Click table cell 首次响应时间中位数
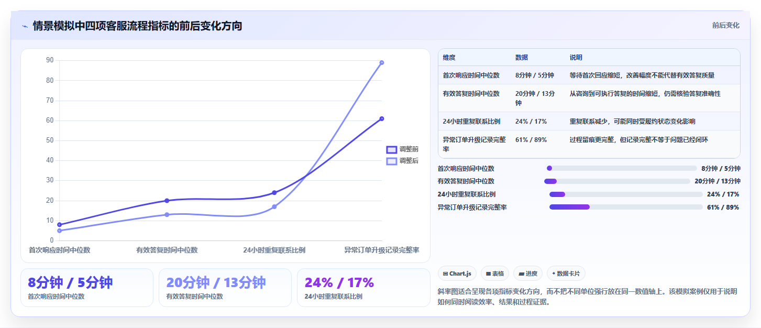 471,75
